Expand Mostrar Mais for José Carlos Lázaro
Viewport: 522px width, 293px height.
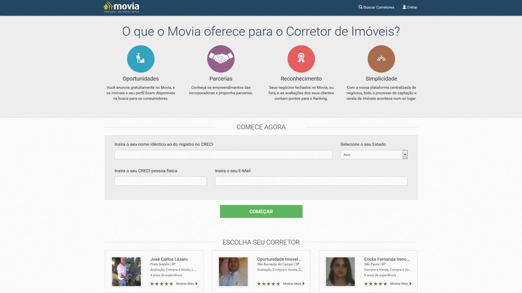coord(187,284)
